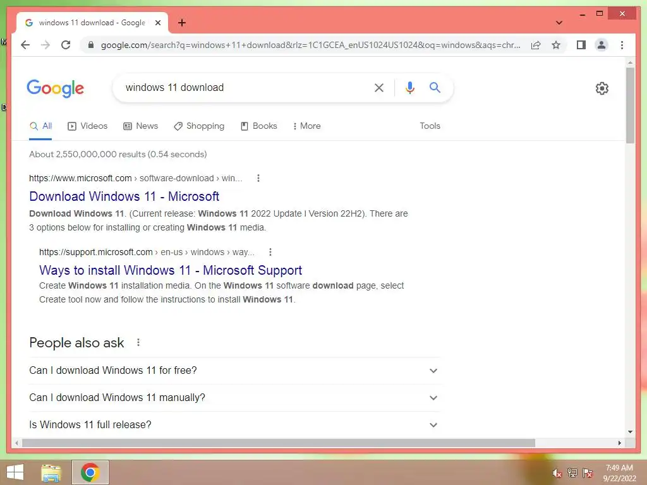Screen dimensions: 647x485
Task: Open a new browser tab
Action: [182, 23]
